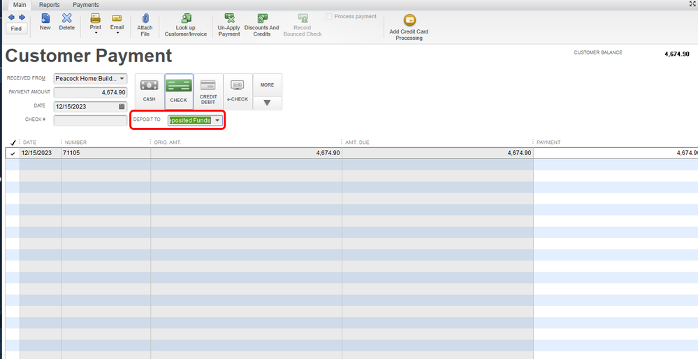The height and width of the screenshot is (359, 698).
Task: Open Discounts And Credits
Action: point(262,24)
